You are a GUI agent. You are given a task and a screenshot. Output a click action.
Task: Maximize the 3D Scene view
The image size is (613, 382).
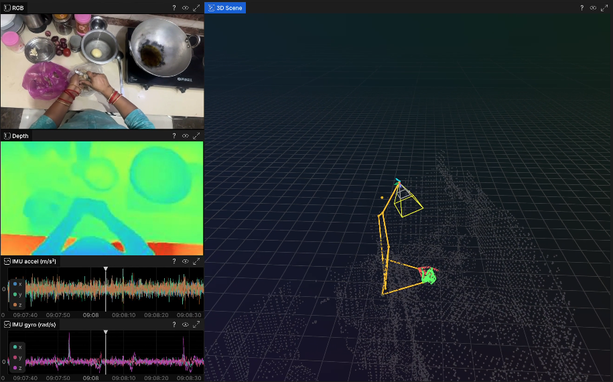(604, 8)
